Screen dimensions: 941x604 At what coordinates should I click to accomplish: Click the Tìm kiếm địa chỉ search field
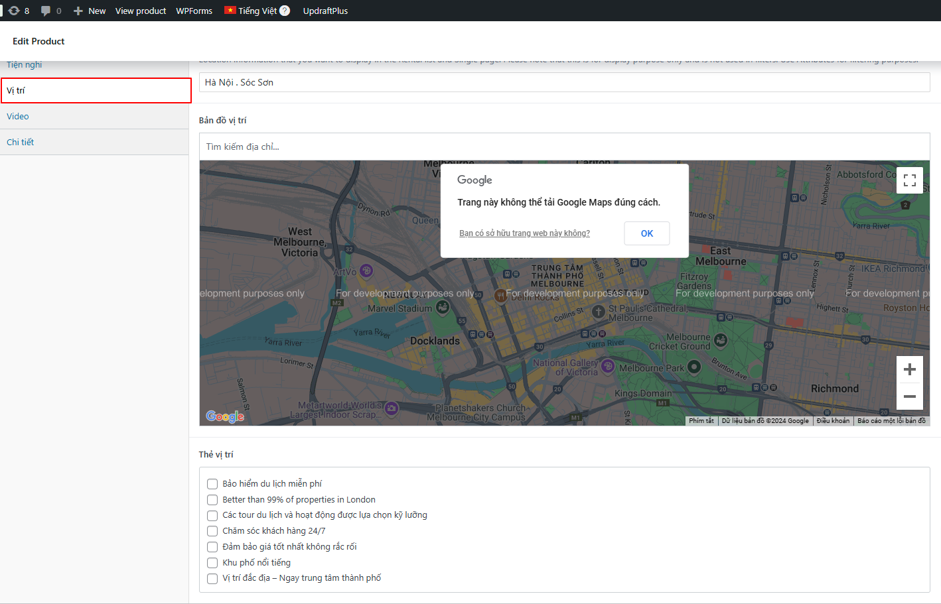click(564, 147)
